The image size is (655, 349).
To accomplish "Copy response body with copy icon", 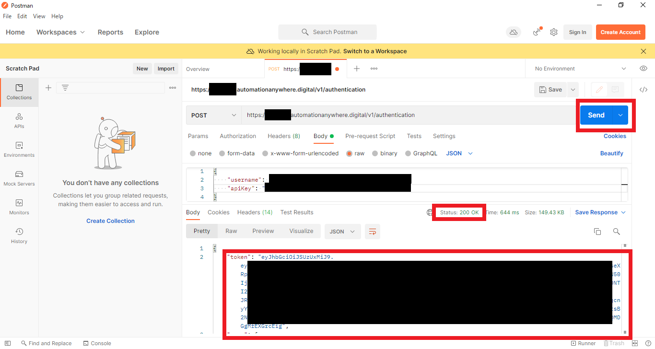I will tap(597, 232).
